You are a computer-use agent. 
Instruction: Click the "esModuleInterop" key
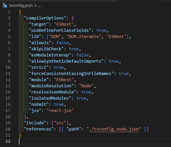50,55
